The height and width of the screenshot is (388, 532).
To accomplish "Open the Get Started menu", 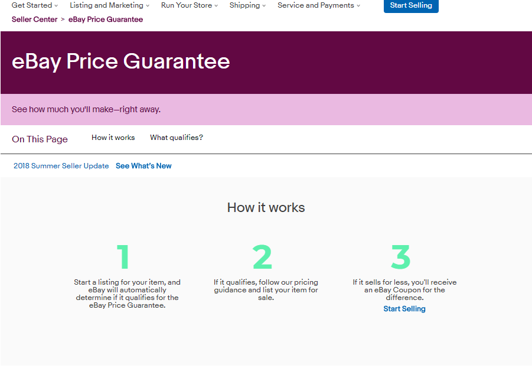I will [x=35, y=5].
